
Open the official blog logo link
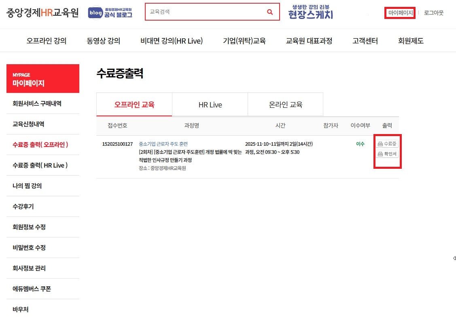110,13
